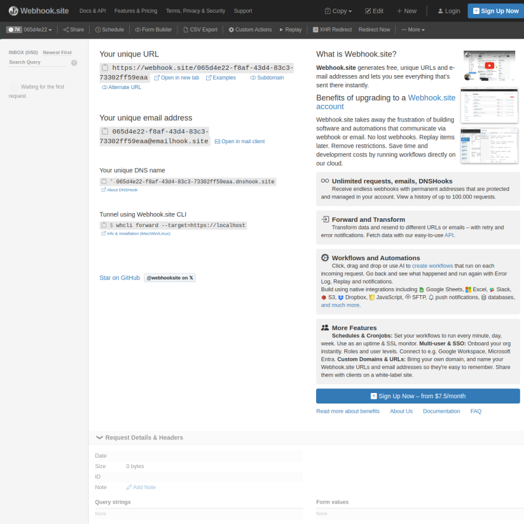
Task: Open the third screenshot thumbnail
Action: click(x=489, y=146)
